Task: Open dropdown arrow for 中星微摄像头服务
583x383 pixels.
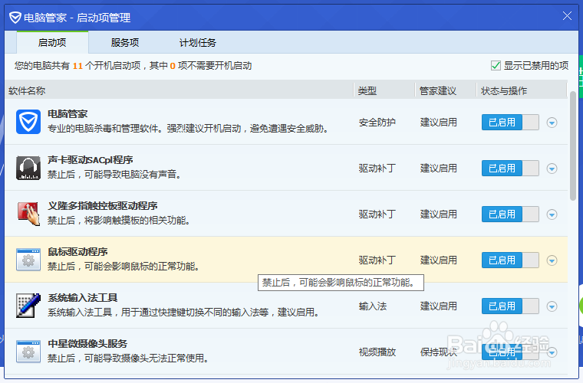Action: click(x=552, y=352)
